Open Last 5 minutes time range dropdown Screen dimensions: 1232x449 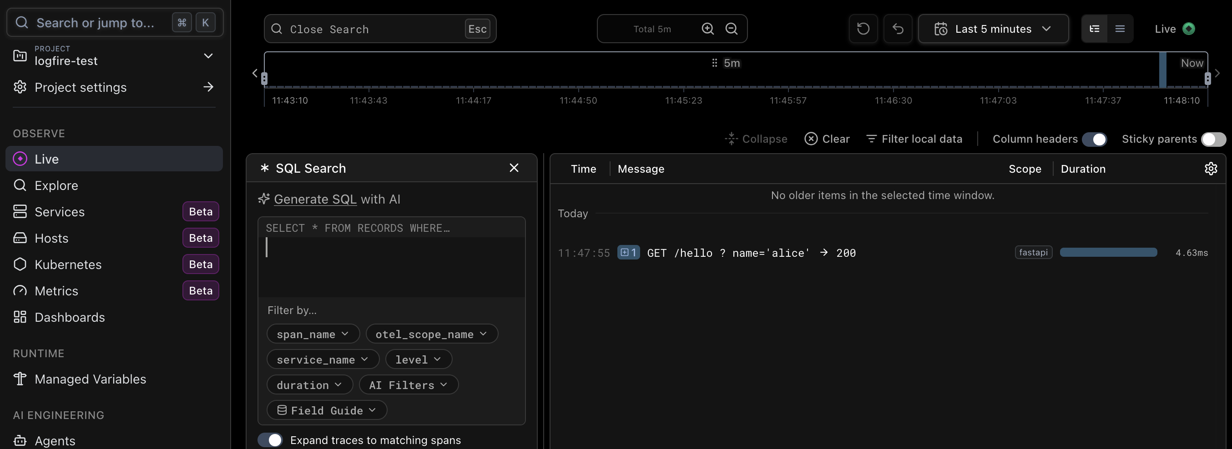tap(993, 29)
